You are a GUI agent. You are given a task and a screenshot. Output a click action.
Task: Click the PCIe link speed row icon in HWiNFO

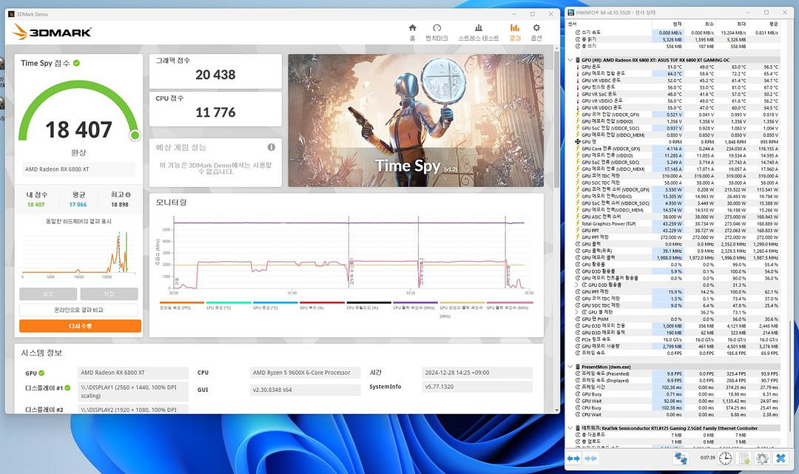(x=578, y=339)
